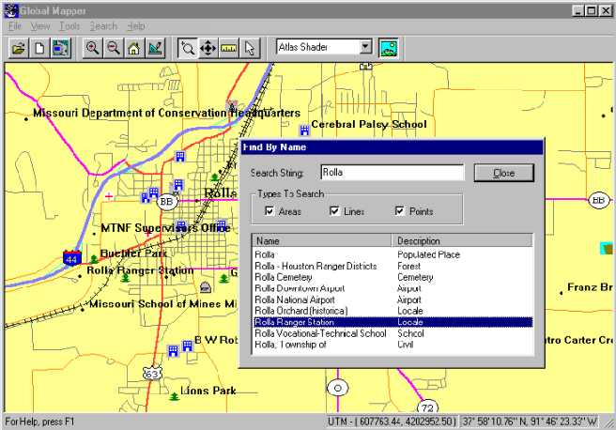Click the tree icon at Buehler Park
The width and height of the screenshot is (616, 430).
coord(94,259)
